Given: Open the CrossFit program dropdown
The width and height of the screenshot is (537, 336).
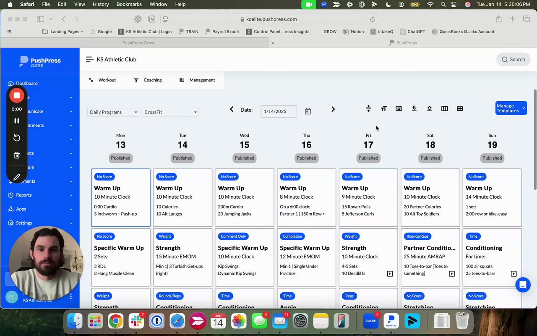Looking at the screenshot, I should click(170, 112).
